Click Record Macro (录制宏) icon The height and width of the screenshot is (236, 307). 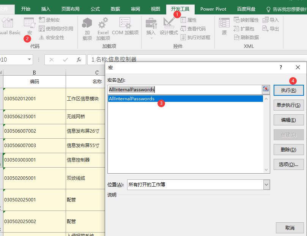pos(49,20)
